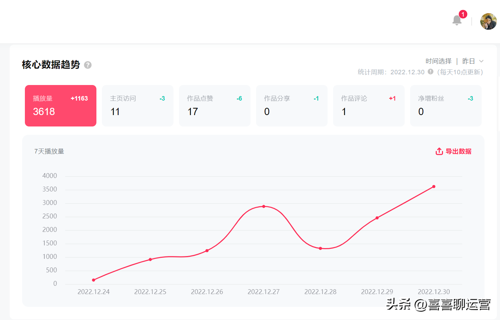Screen dimensions: 500x320
Task: Switch to 作品点赞 metric card
Action: coord(215,106)
